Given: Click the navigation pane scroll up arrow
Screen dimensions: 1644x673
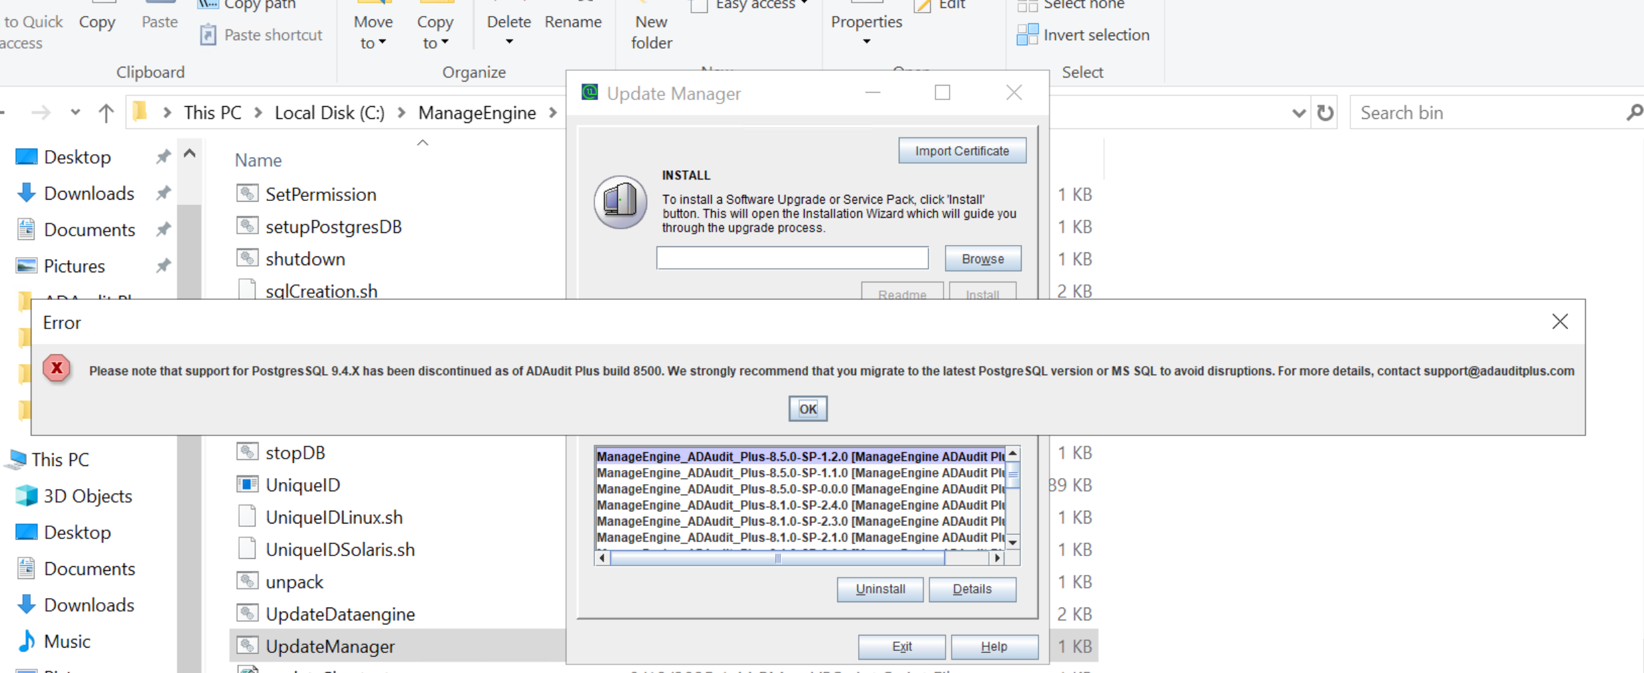Looking at the screenshot, I should coord(190,154).
